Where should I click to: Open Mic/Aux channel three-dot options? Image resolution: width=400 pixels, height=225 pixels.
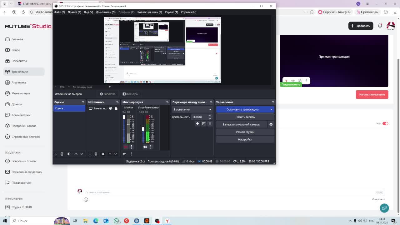[131, 147]
